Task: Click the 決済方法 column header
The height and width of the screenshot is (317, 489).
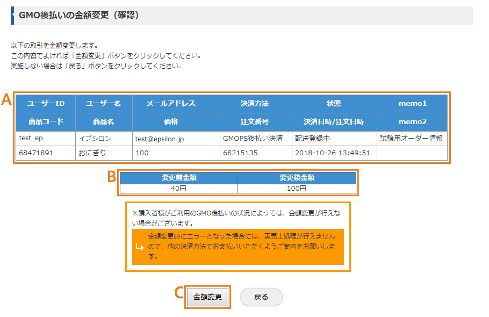Action: click(x=256, y=104)
